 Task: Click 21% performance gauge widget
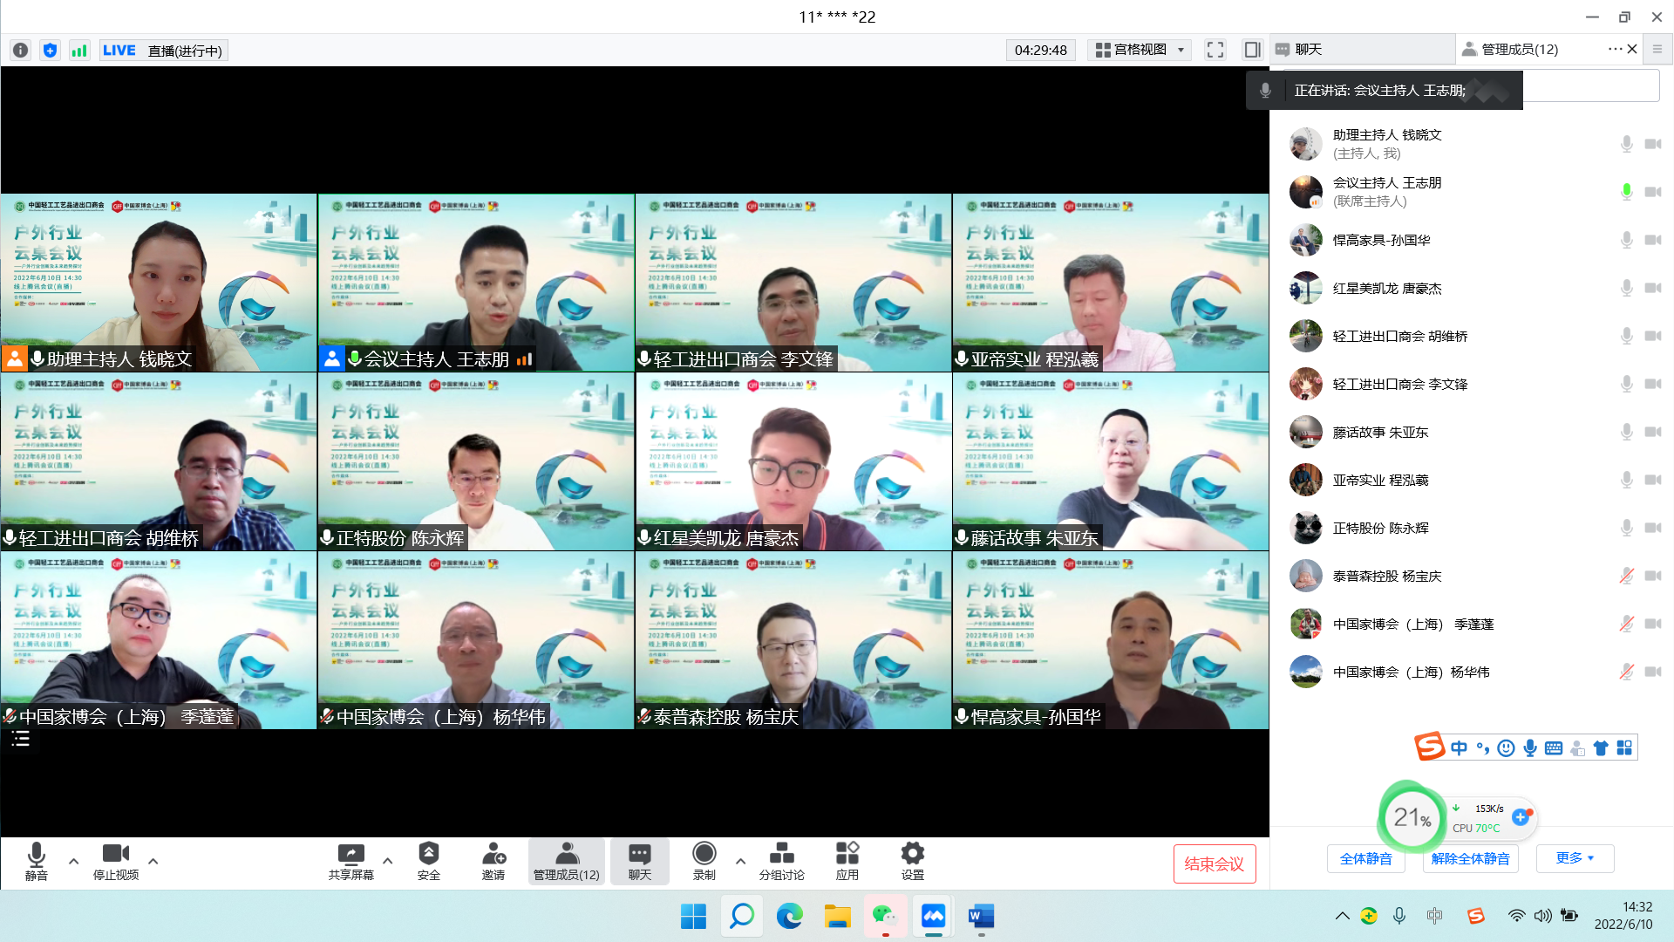click(1412, 817)
